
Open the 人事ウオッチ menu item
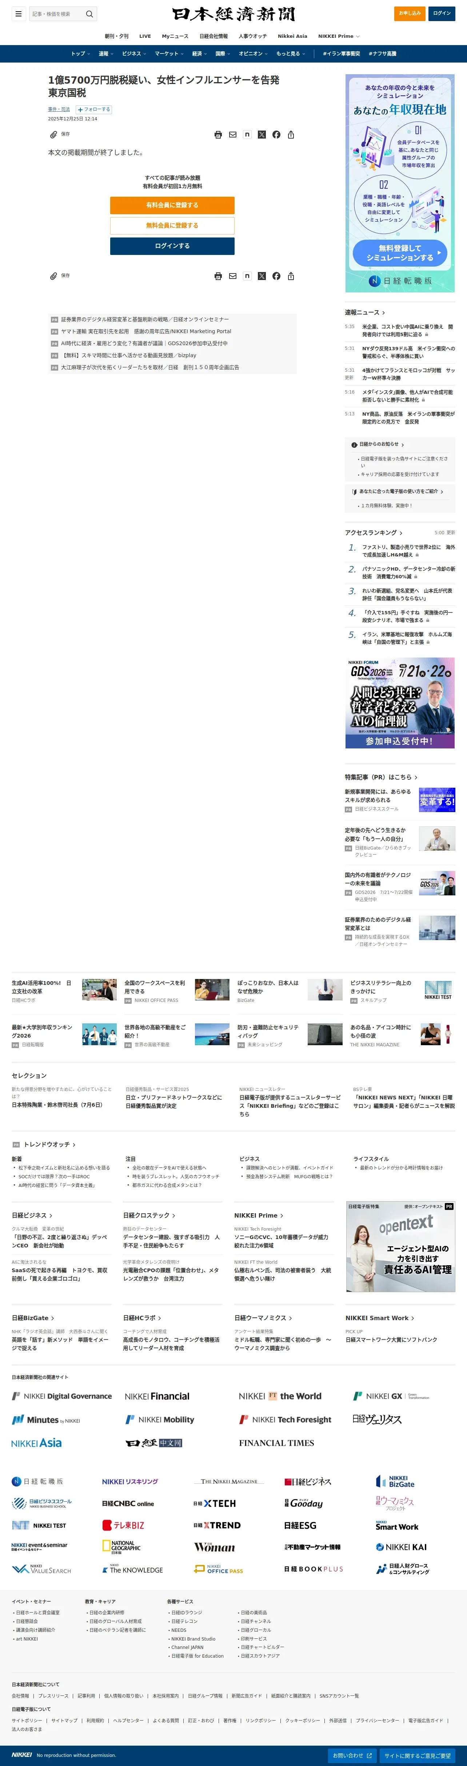pos(252,36)
